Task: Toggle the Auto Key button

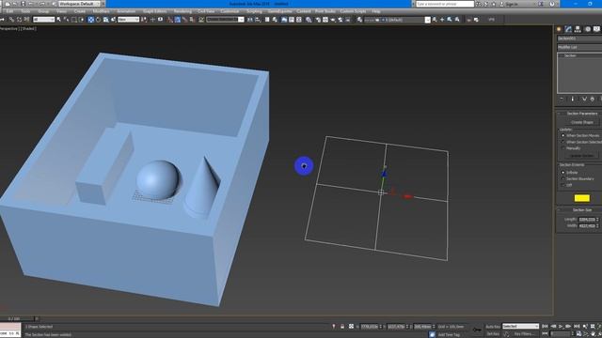Action: tap(493, 327)
